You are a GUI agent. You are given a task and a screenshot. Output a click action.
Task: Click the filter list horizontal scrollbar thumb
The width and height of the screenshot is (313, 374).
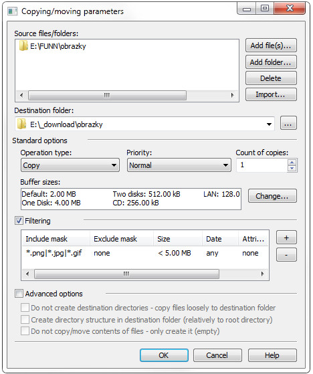[x=126, y=274]
